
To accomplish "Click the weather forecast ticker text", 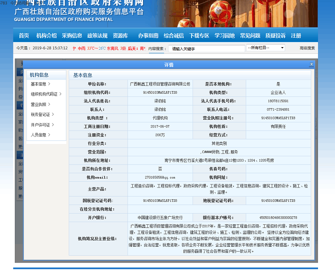I will click(109, 48).
